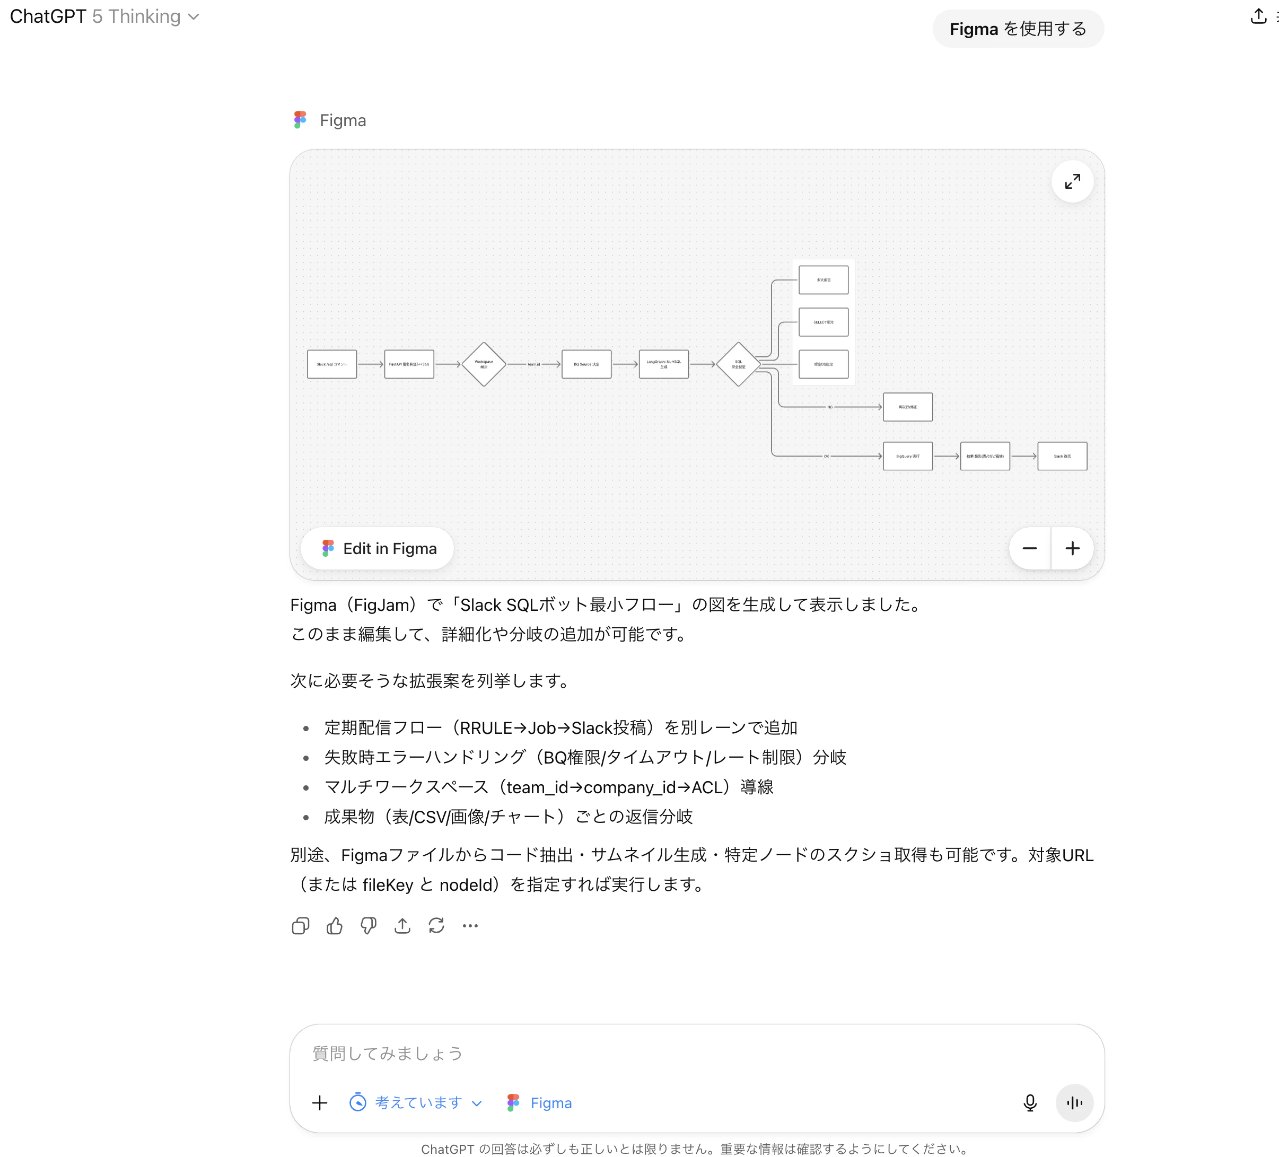Give the response a thumbs down
The image size is (1279, 1157).
[368, 926]
